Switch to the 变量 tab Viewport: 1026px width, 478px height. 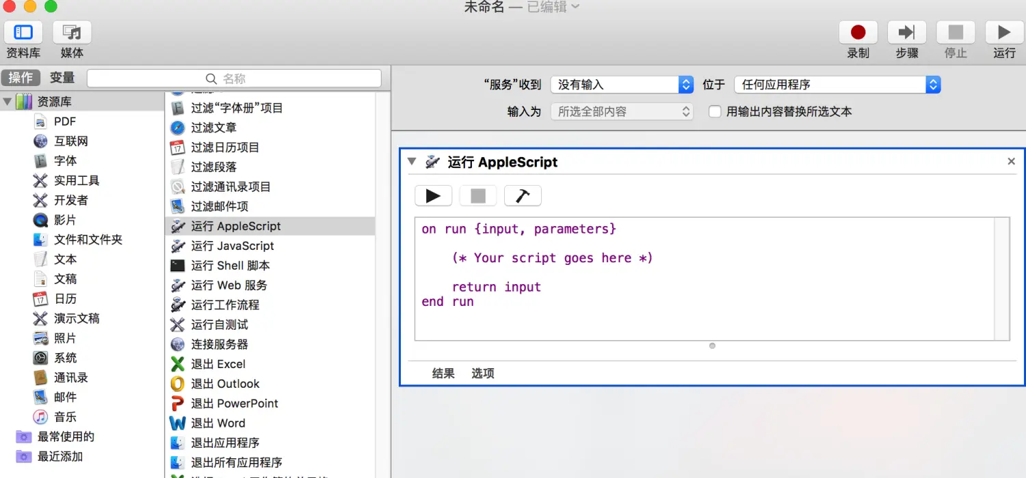point(62,78)
